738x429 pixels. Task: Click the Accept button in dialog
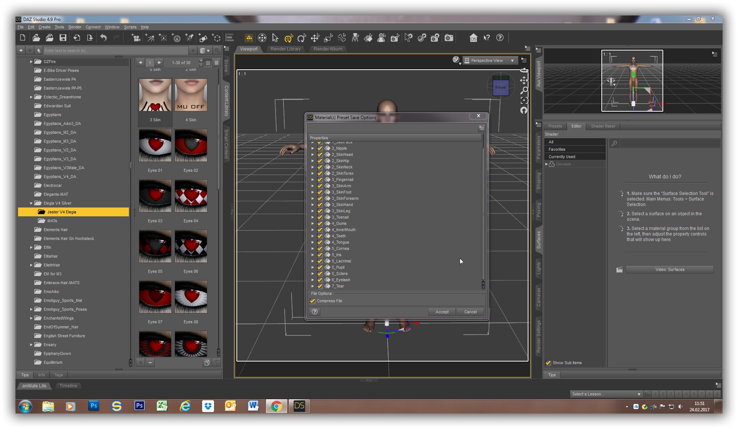point(442,312)
